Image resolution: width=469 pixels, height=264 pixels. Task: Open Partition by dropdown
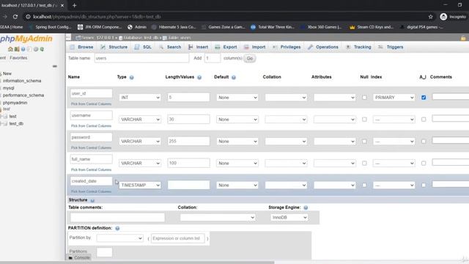119,238
